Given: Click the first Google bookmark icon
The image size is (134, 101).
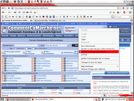Looking at the screenshot, I should coord(3,17).
